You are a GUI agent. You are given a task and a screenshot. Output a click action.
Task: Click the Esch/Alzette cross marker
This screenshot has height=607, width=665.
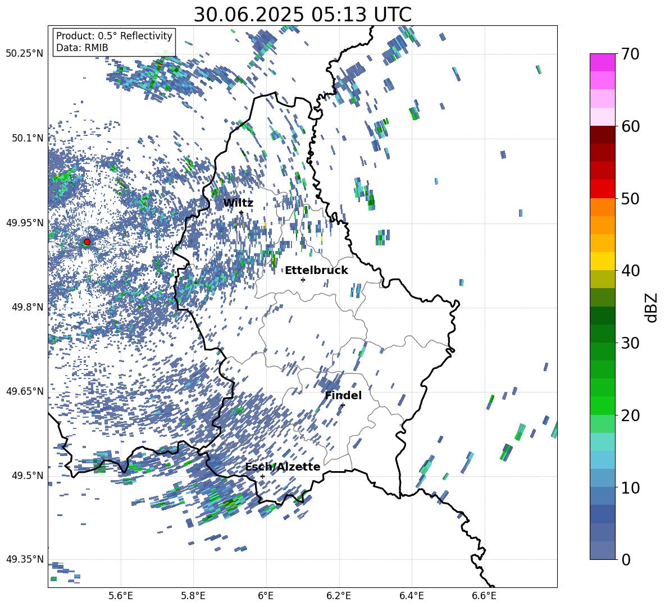262,476
